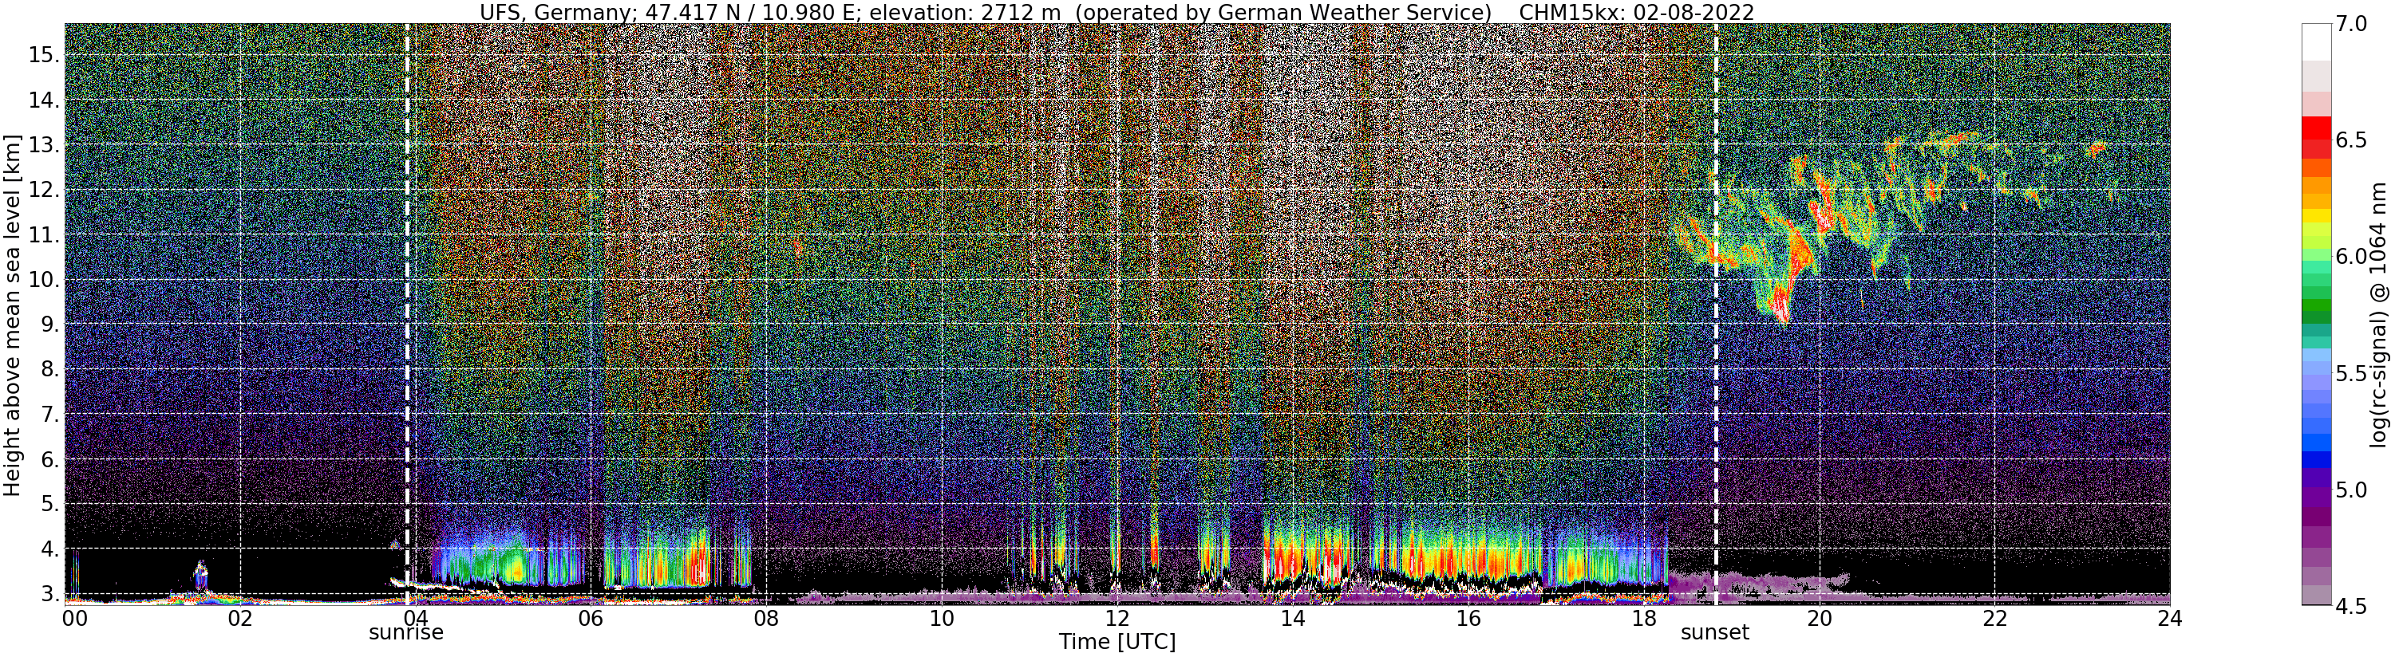
Task: Click the x-axis tick label '12'
Action: point(1117,619)
